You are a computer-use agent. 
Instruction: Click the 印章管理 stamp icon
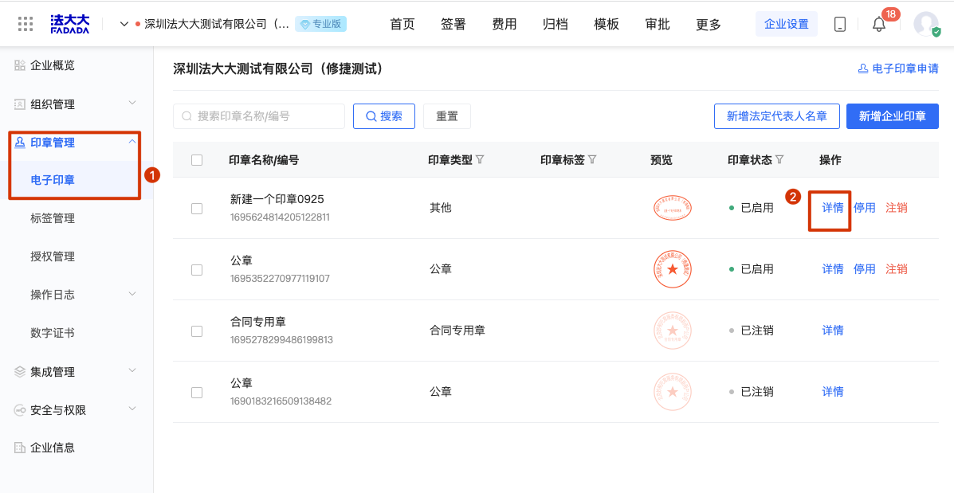tap(20, 143)
